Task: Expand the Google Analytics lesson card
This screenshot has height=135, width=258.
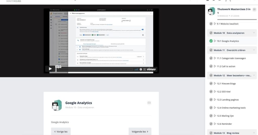Action: coord(149,103)
